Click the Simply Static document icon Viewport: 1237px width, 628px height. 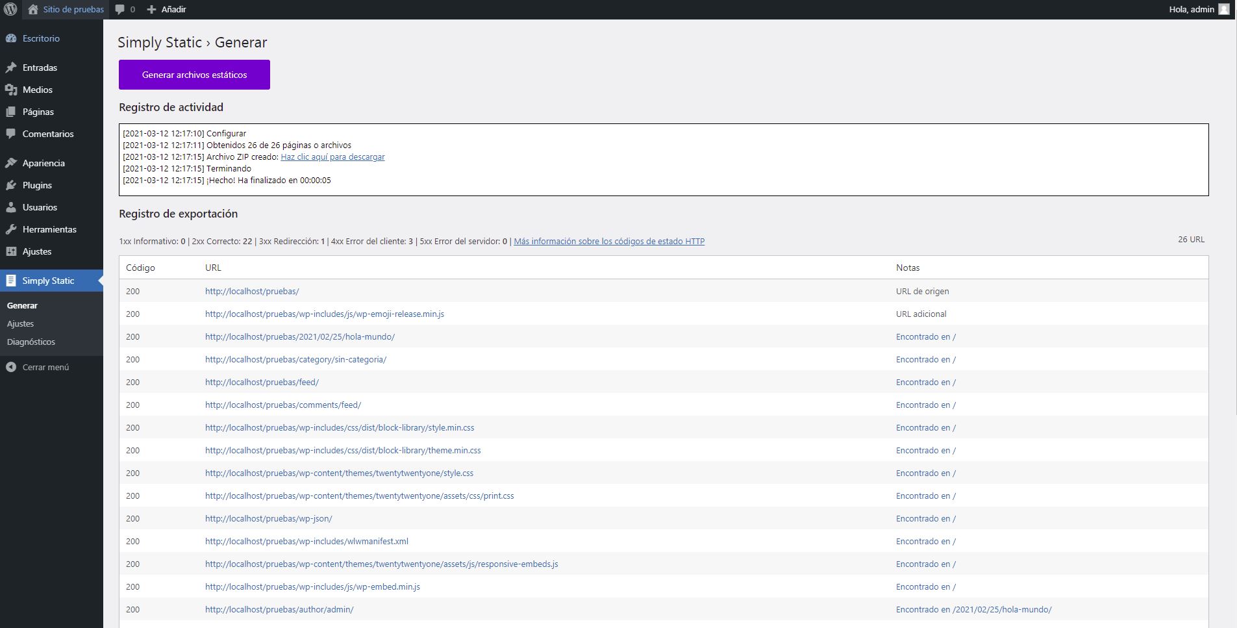[x=11, y=281]
